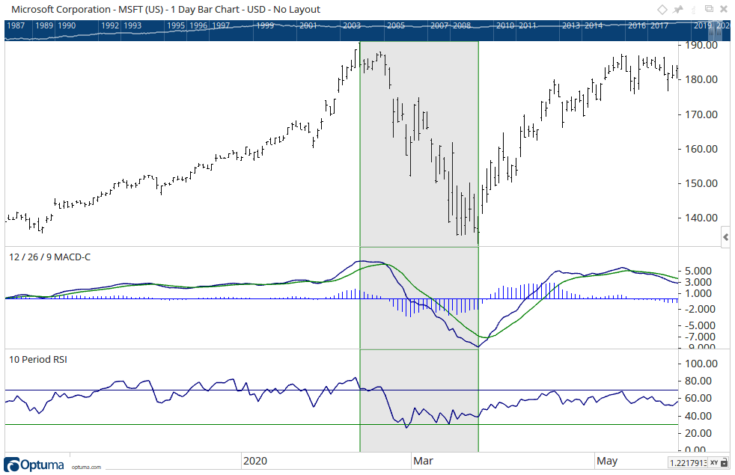The image size is (735, 475).
Task: Click the 140.00 price scale value
Action: click(x=701, y=218)
